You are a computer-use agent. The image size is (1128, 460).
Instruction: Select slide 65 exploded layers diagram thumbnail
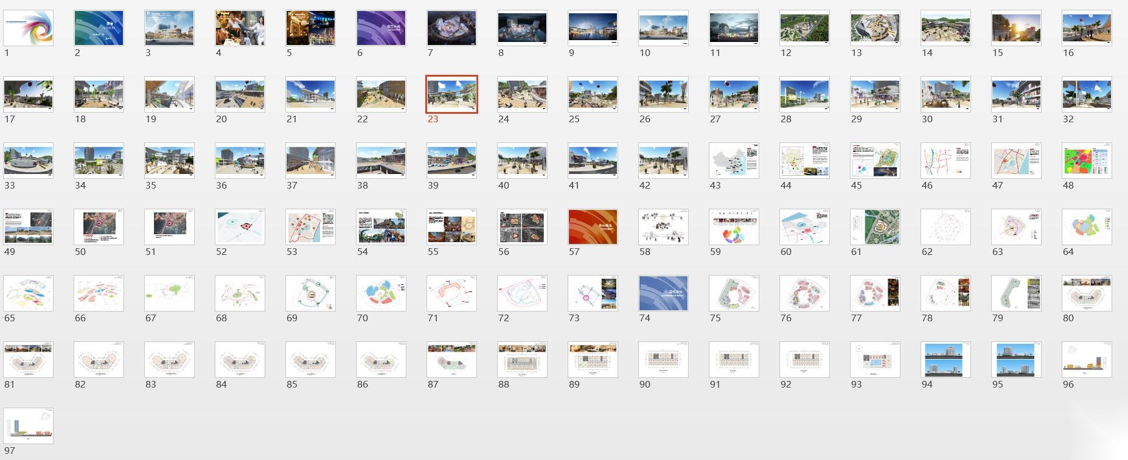(x=28, y=293)
